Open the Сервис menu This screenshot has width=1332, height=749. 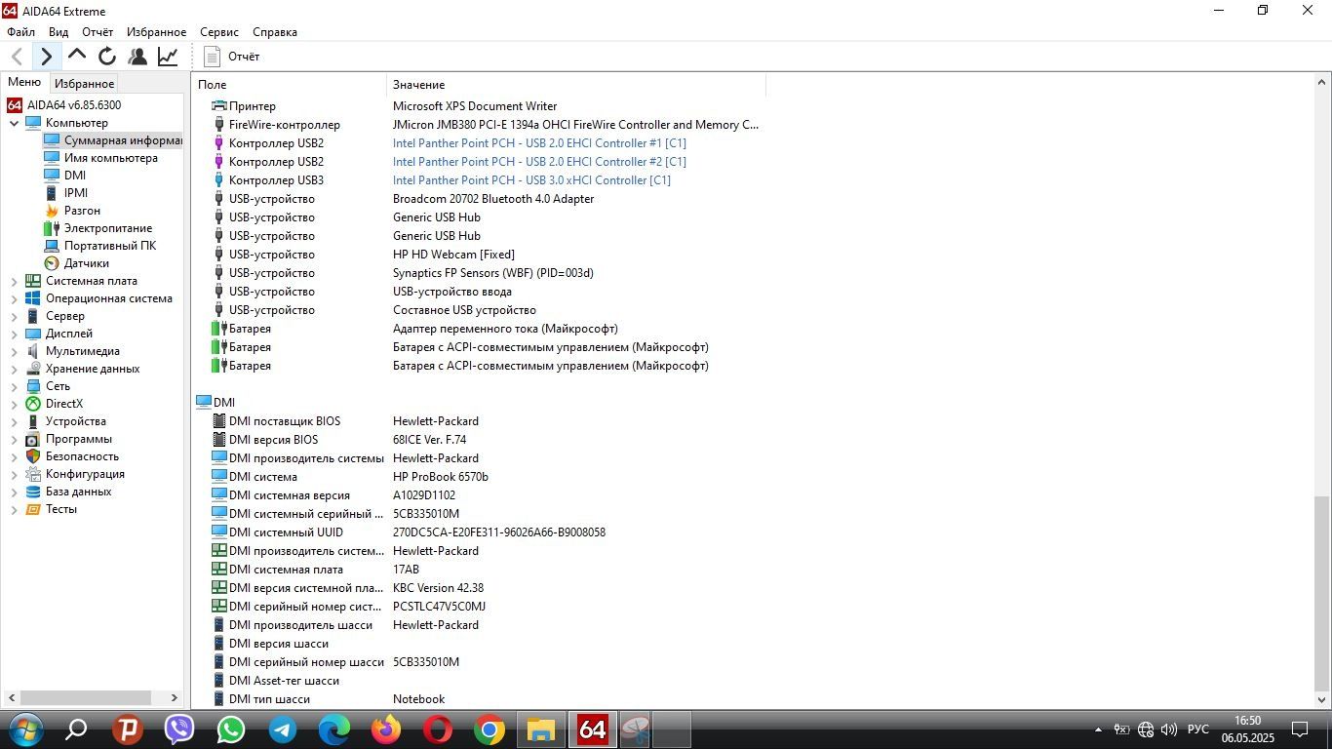(x=219, y=32)
